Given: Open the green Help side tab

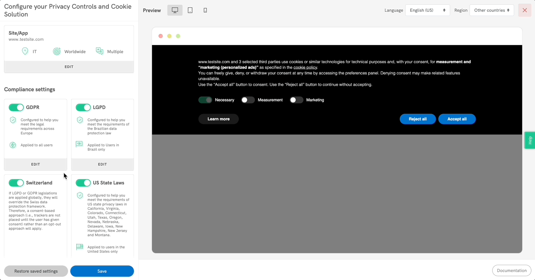Looking at the screenshot, I should pyautogui.click(x=530, y=140).
